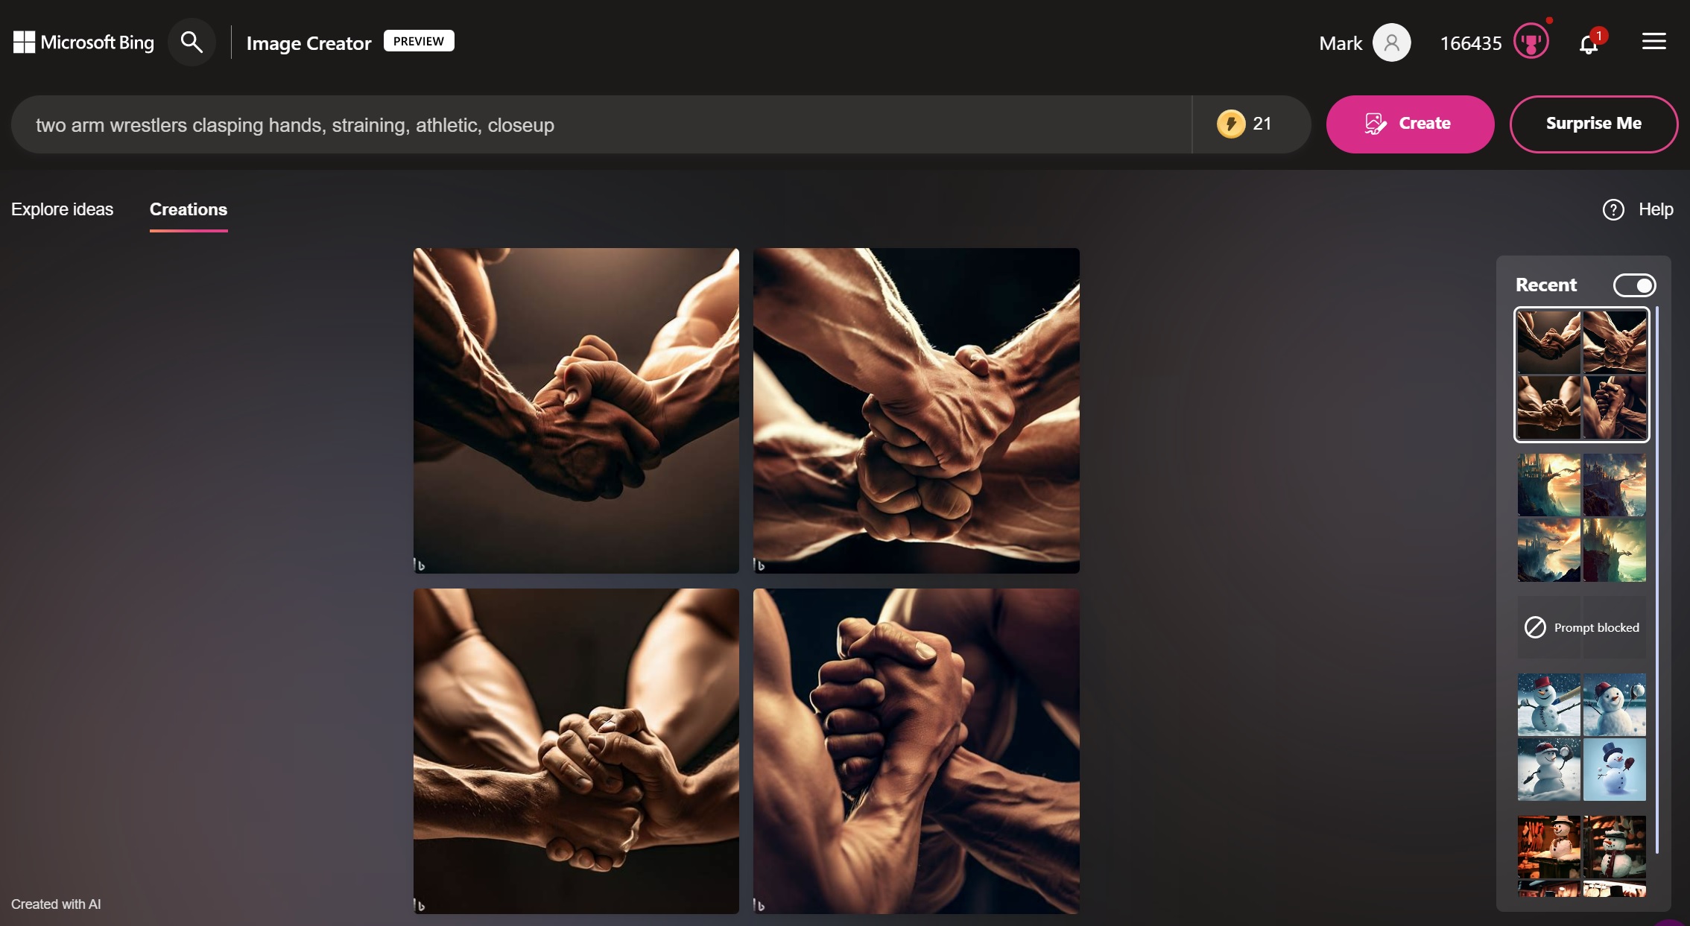Click the lightning bolt boost icon
Image resolution: width=1690 pixels, height=926 pixels.
pyautogui.click(x=1230, y=123)
